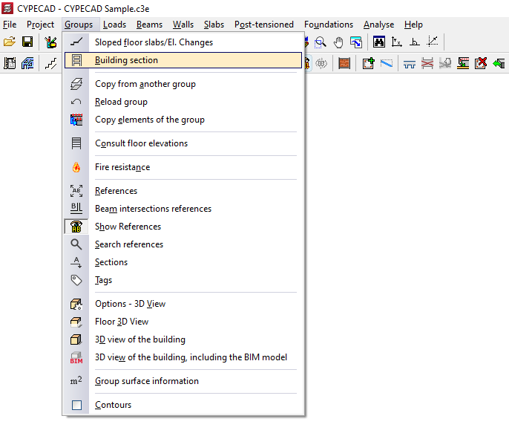Click the tag icon beside Tags

click(76, 280)
